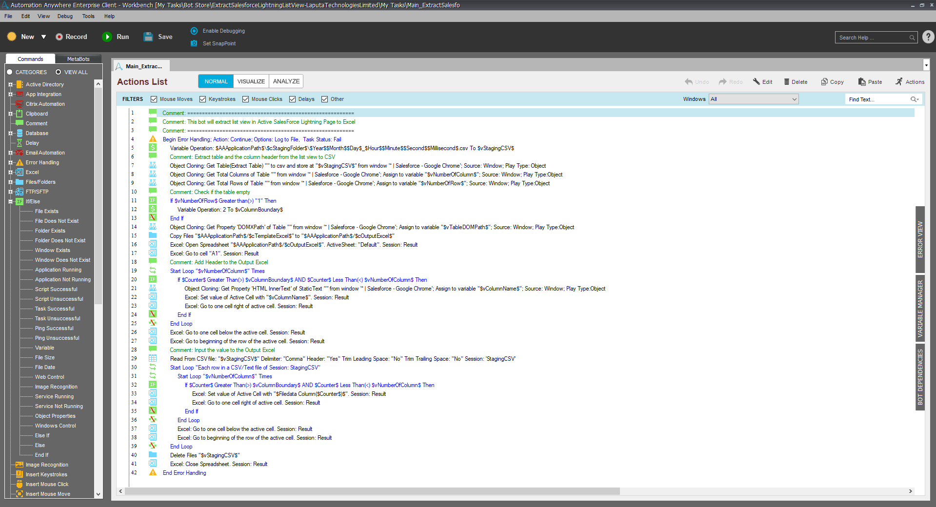
Task: Click the Copy icon in the actions toolbar
Action: (824, 81)
